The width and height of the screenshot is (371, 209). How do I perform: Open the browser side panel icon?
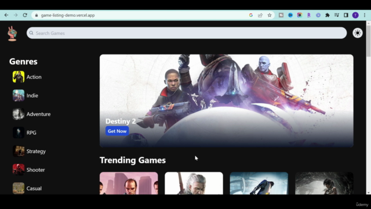pos(346,15)
